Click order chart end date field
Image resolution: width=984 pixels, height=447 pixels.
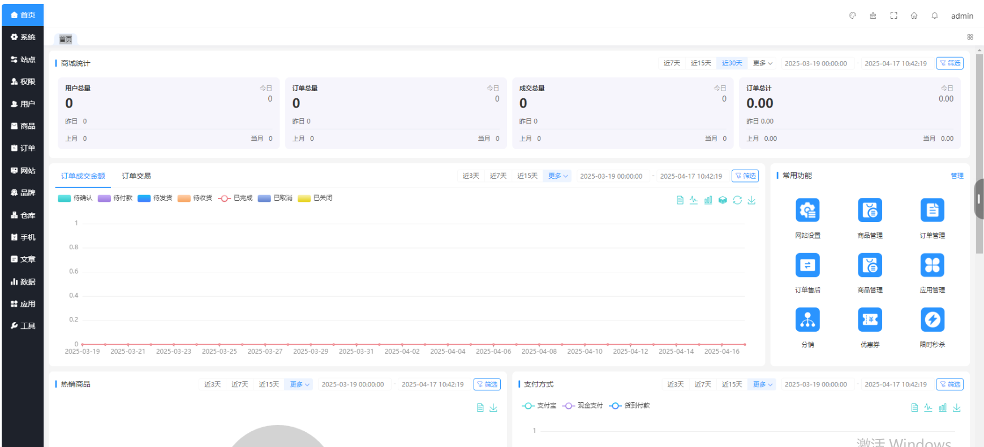[691, 176]
